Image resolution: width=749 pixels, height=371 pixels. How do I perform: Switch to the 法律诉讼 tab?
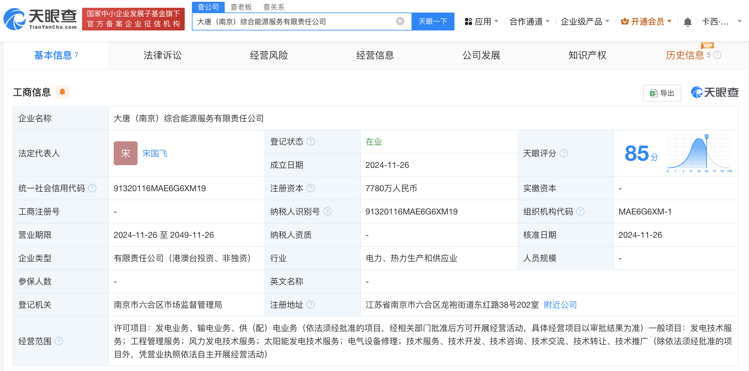pyautogui.click(x=162, y=55)
